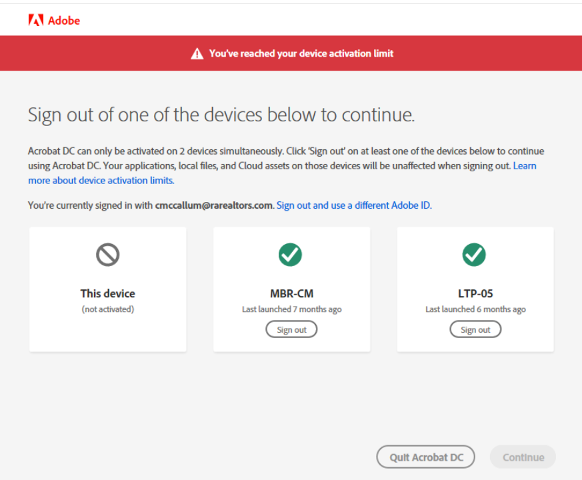
Task: Click the warning triangle icon in the banner
Action: (x=197, y=53)
